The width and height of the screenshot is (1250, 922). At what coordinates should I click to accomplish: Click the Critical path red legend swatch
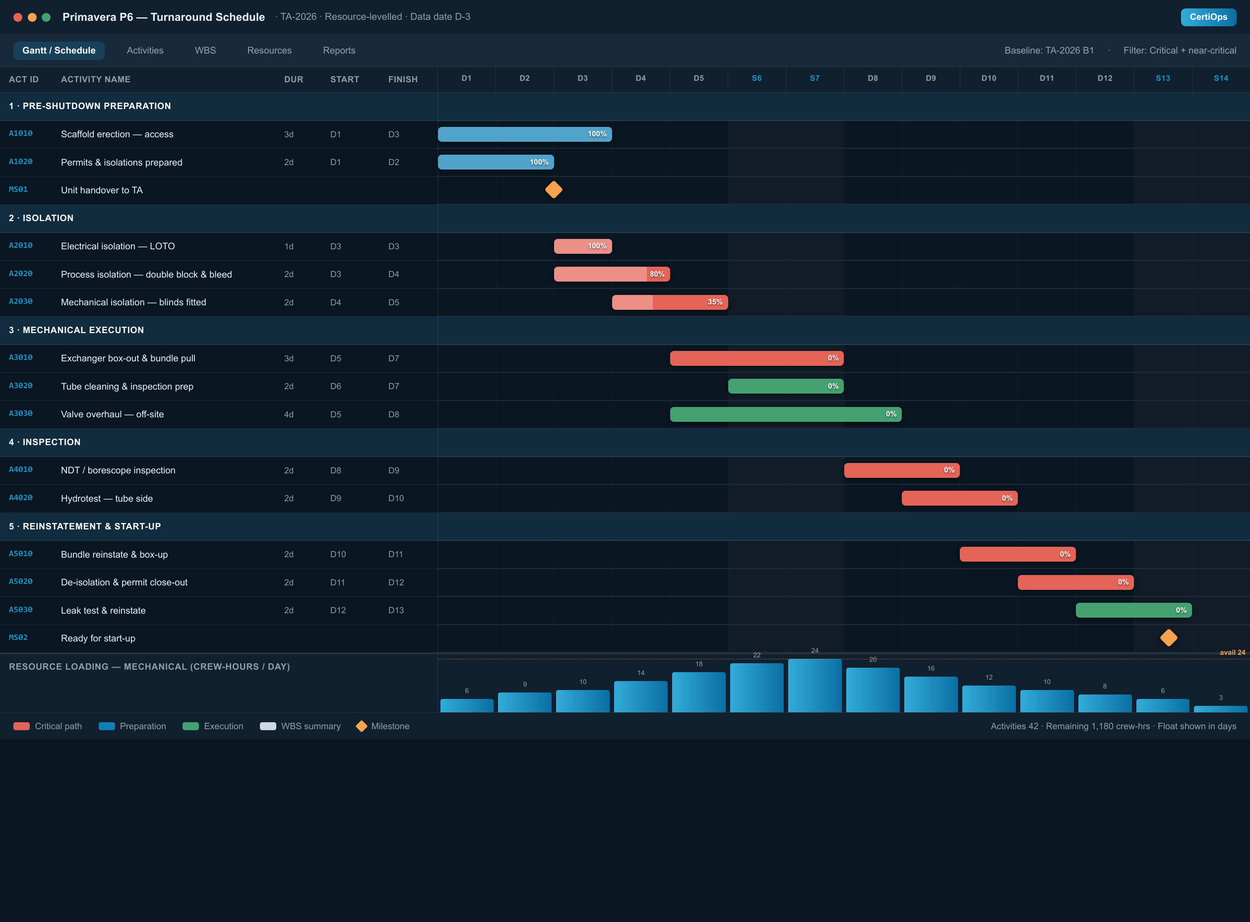[x=21, y=726]
